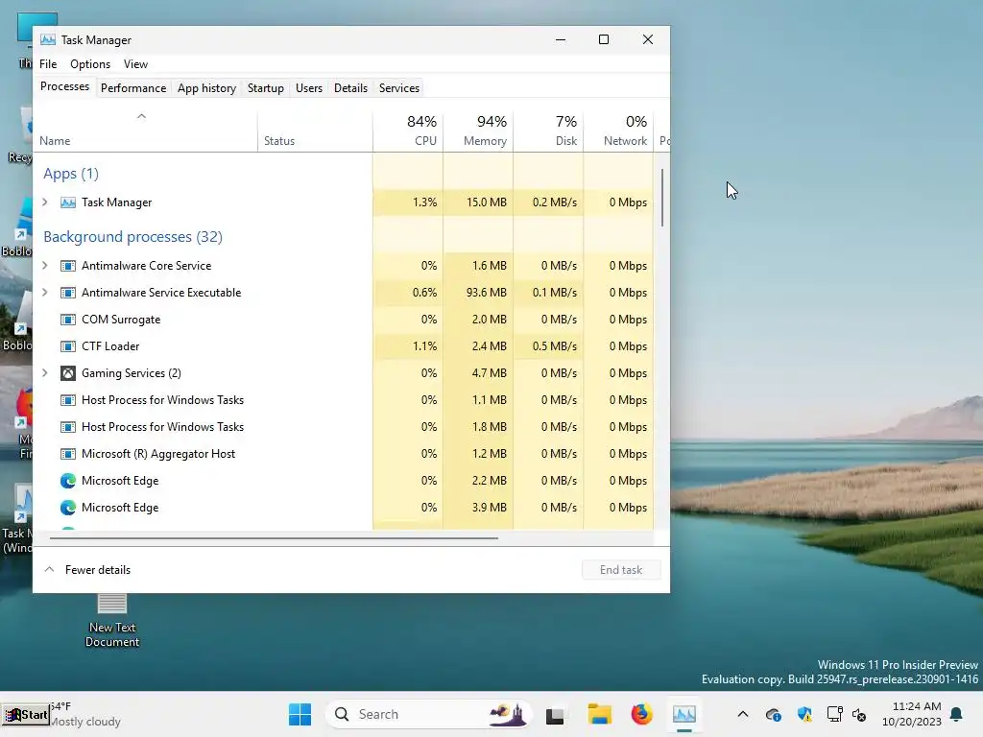Click the horizontal scrollbar thumb below list
Screen dimensions: 983x737
[x=274, y=537]
